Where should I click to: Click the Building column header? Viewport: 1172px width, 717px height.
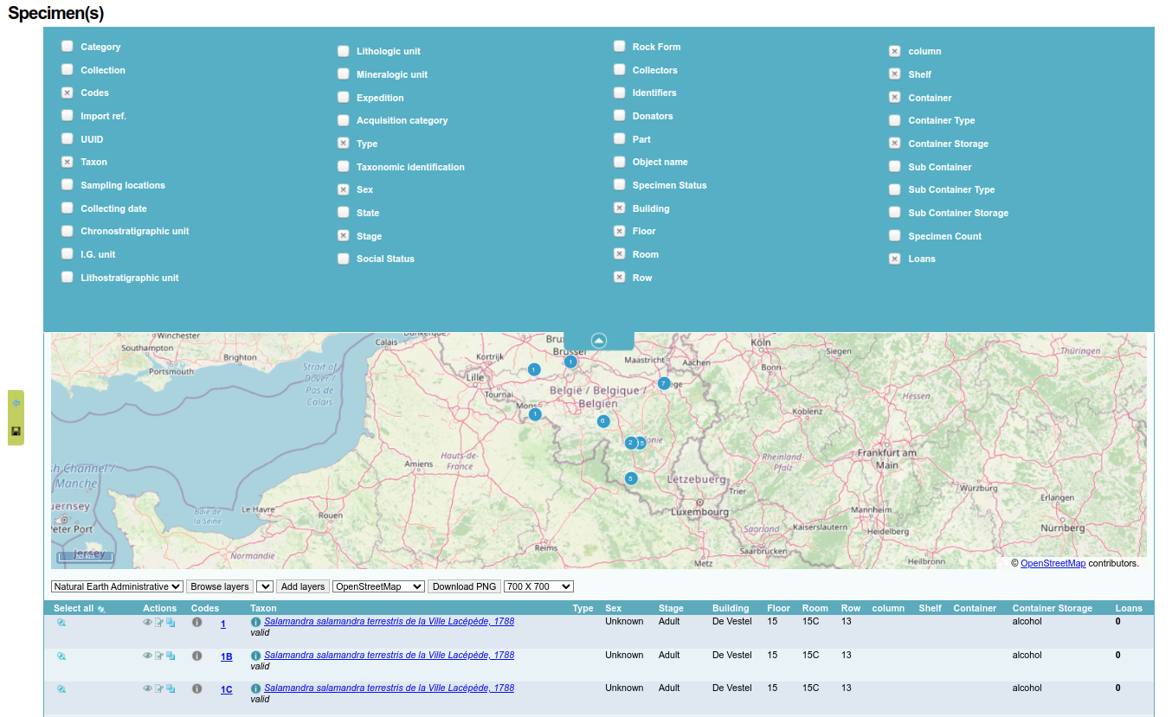731,608
